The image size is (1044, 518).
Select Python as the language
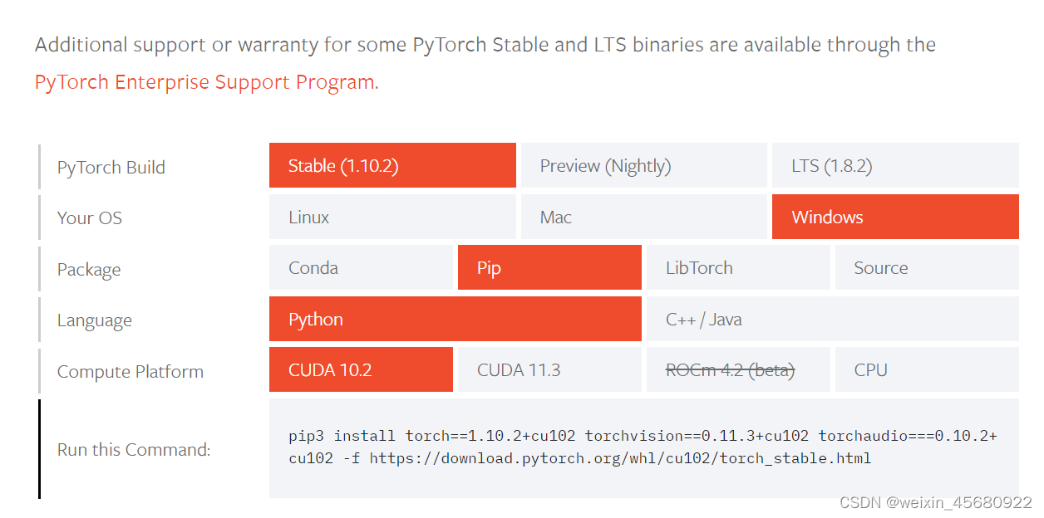pyautogui.click(x=456, y=319)
